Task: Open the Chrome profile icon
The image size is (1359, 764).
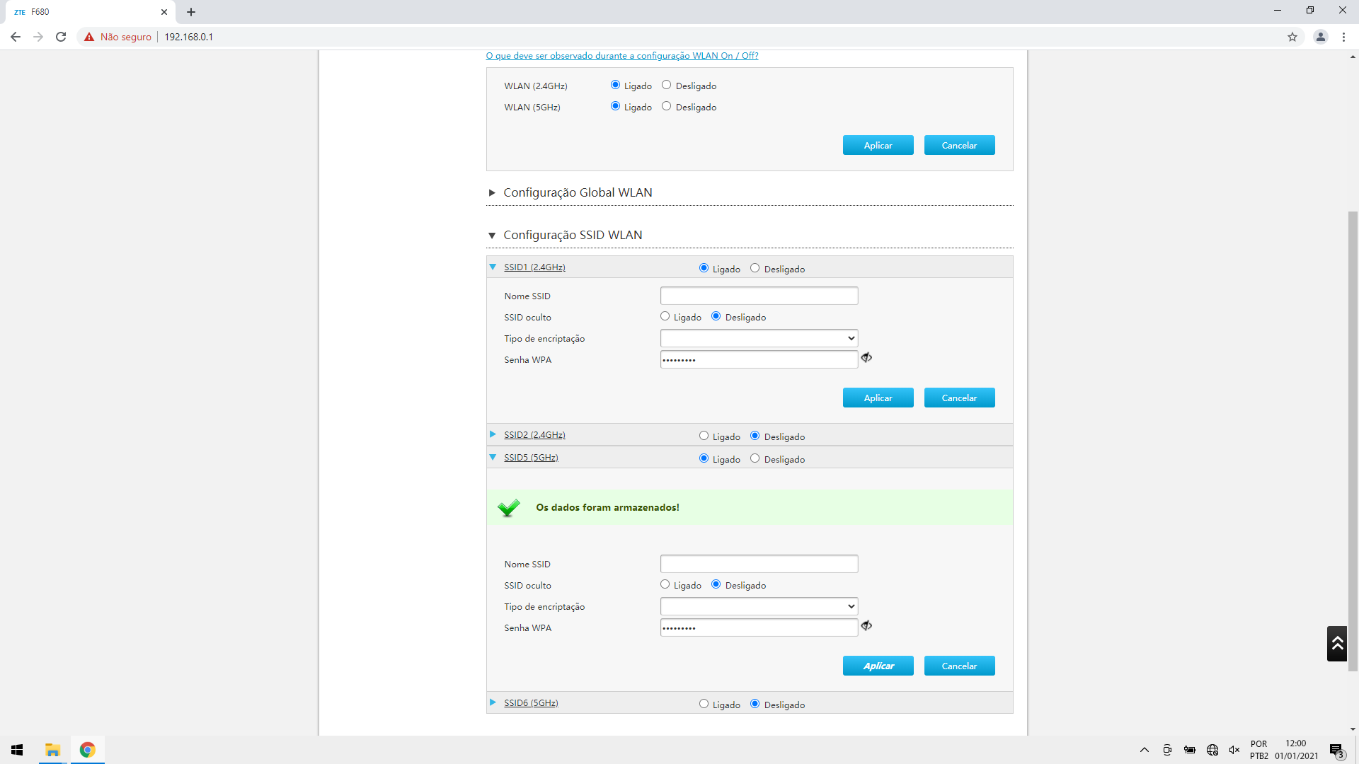Action: pyautogui.click(x=1320, y=37)
